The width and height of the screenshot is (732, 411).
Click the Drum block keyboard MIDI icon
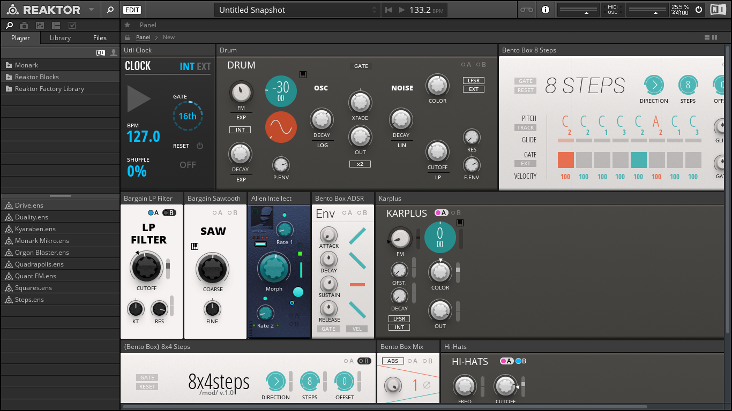point(303,75)
